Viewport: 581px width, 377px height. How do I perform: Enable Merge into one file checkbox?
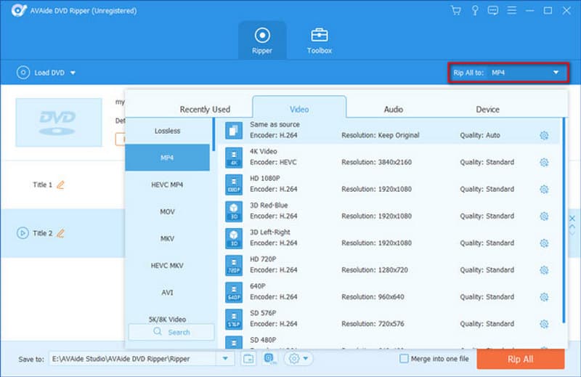[405, 359]
